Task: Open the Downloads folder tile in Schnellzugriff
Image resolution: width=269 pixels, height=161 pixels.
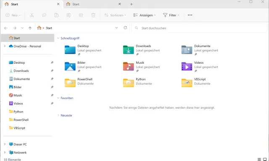Action: pyautogui.click(x=142, y=50)
